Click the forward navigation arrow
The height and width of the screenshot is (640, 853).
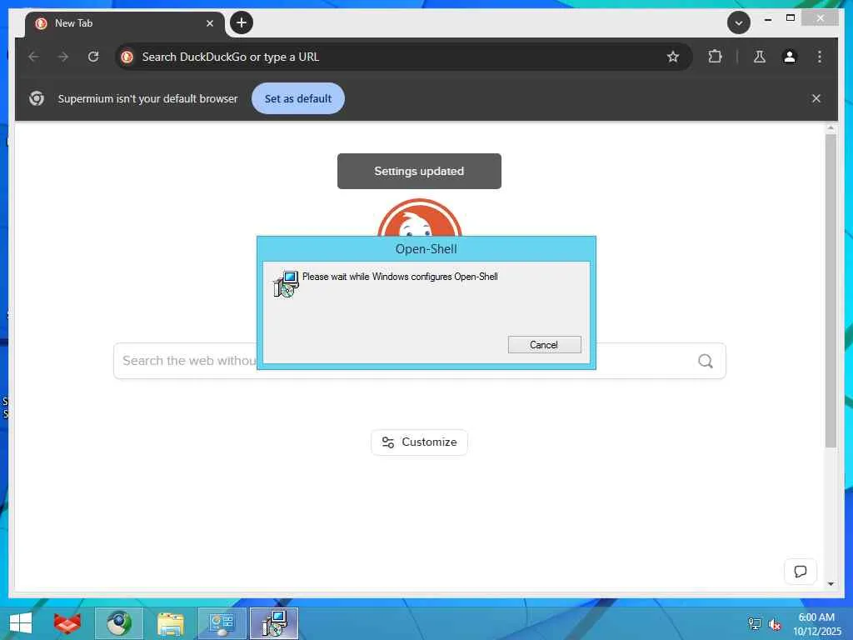point(63,57)
